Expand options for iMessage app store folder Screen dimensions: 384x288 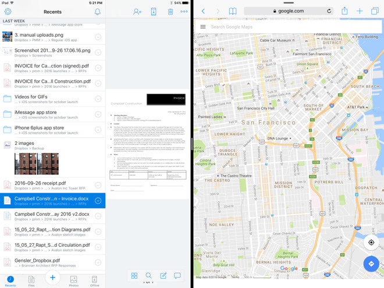(98, 115)
